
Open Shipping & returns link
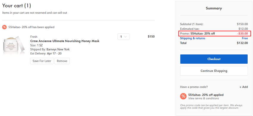point(193,38)
